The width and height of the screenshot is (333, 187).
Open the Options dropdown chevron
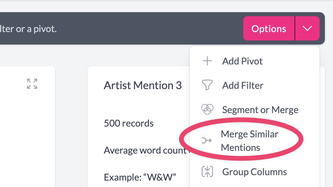point(307,29)
